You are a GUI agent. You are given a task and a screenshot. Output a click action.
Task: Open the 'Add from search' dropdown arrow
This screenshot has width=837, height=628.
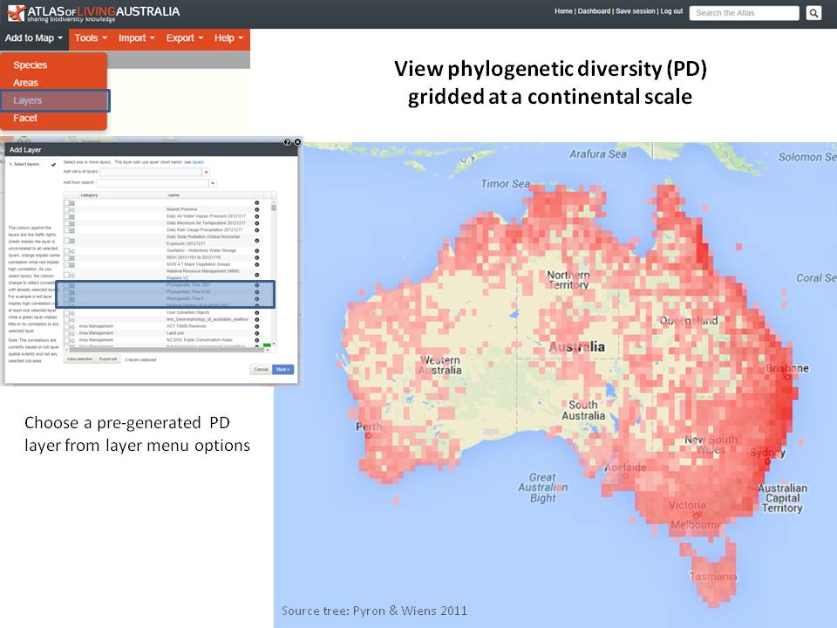click(x=213, y=183)
